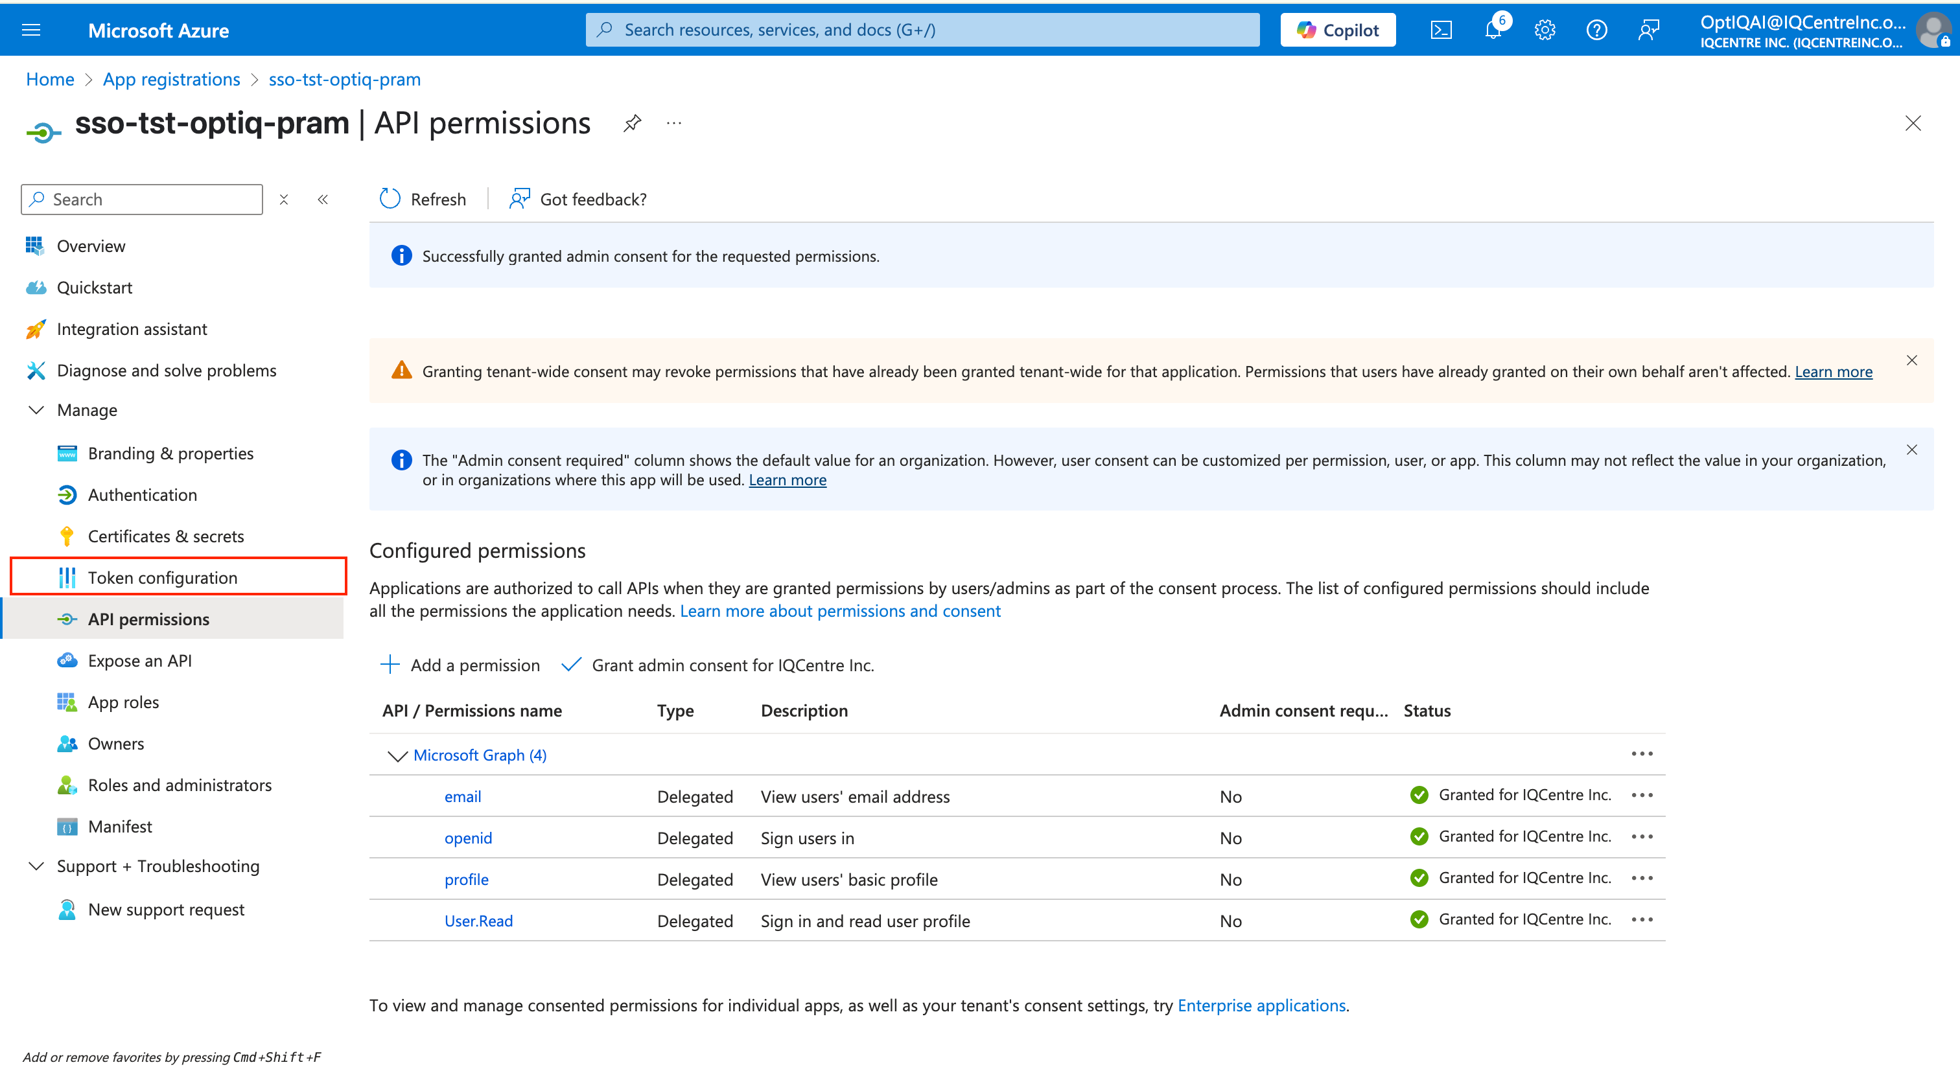This screenshot has width=1960, height=1069.
Task: Go to the Home breadcrumb
Action: 50,80
